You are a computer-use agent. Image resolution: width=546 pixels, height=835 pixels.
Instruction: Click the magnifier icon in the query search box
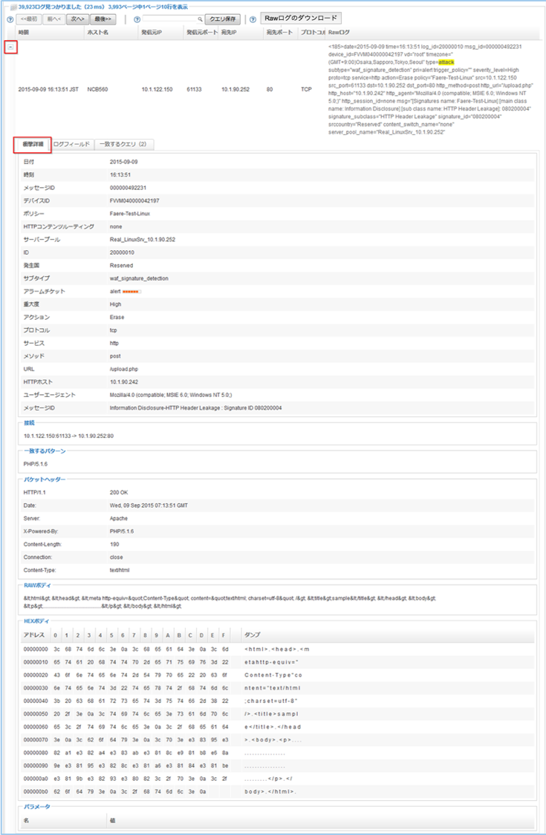click(200, 19)
